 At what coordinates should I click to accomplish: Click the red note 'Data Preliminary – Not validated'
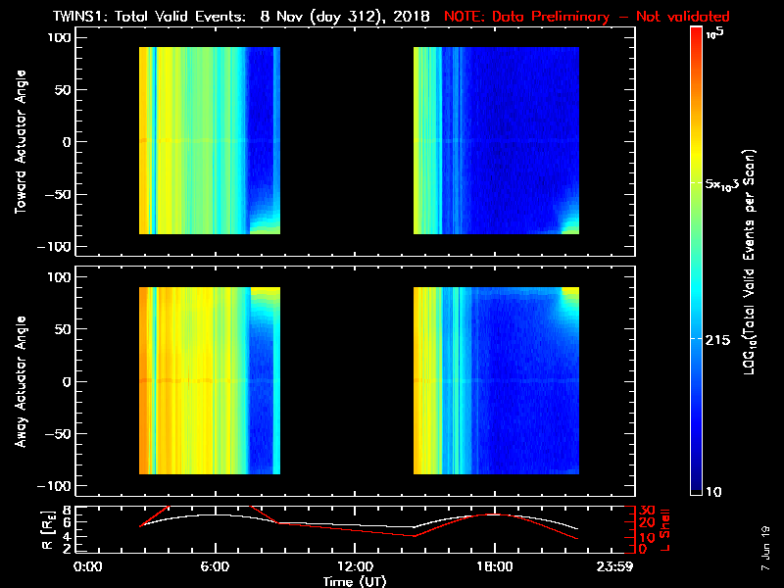(611, 16)
